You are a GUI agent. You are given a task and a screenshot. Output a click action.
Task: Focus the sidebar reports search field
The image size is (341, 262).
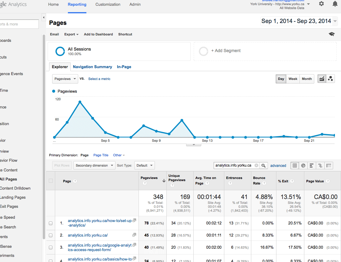click(19, 24)
